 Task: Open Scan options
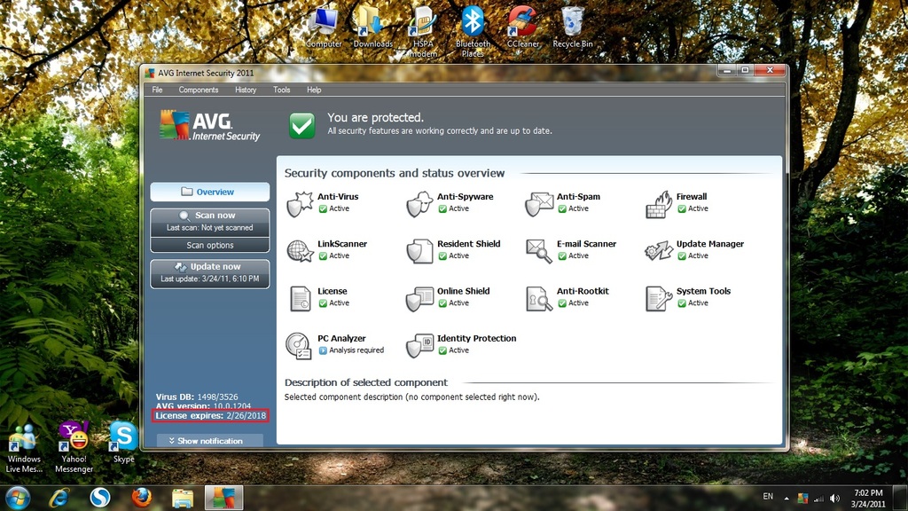pos(210,246)
